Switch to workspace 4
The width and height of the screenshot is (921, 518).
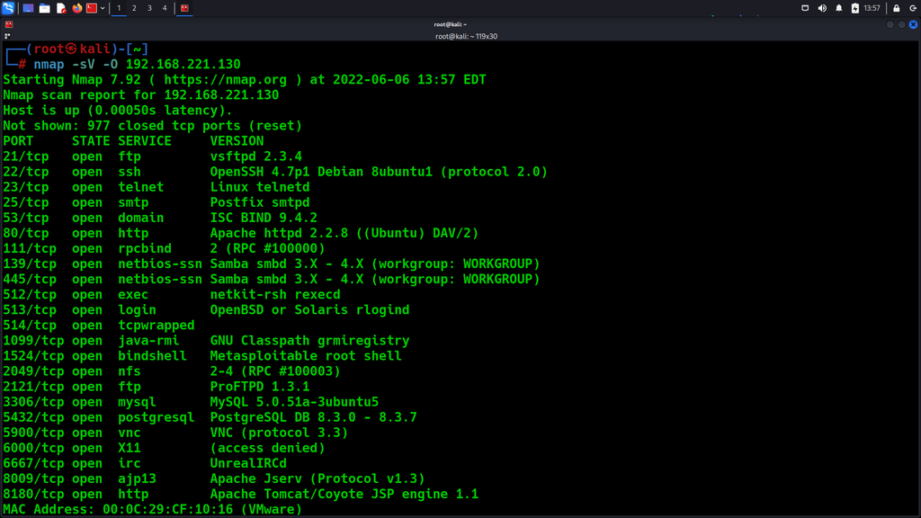coord(165,8)
